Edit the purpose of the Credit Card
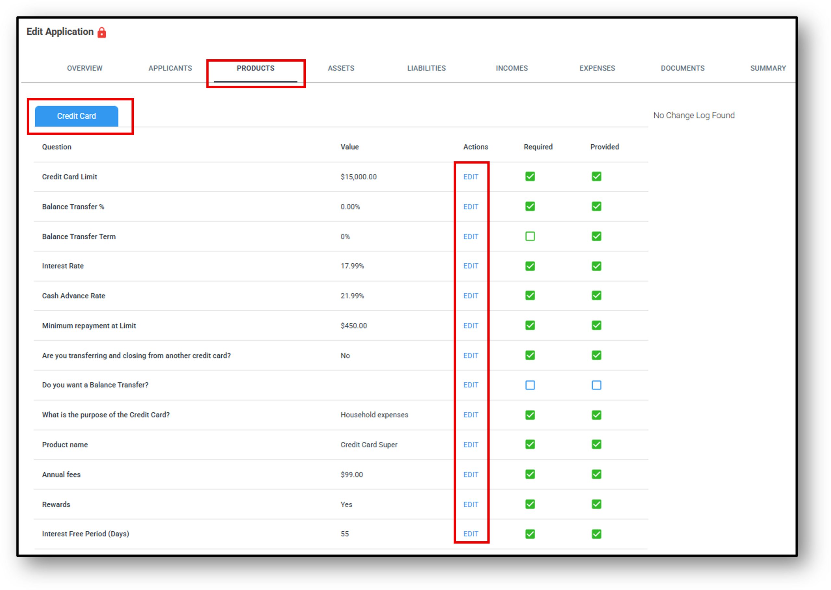The image size is (831, 590). [470, 415]
